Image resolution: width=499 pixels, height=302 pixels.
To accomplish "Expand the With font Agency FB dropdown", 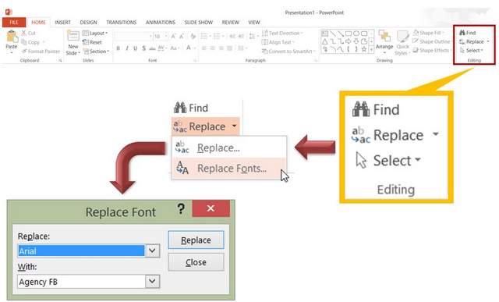I will point(153,282).
